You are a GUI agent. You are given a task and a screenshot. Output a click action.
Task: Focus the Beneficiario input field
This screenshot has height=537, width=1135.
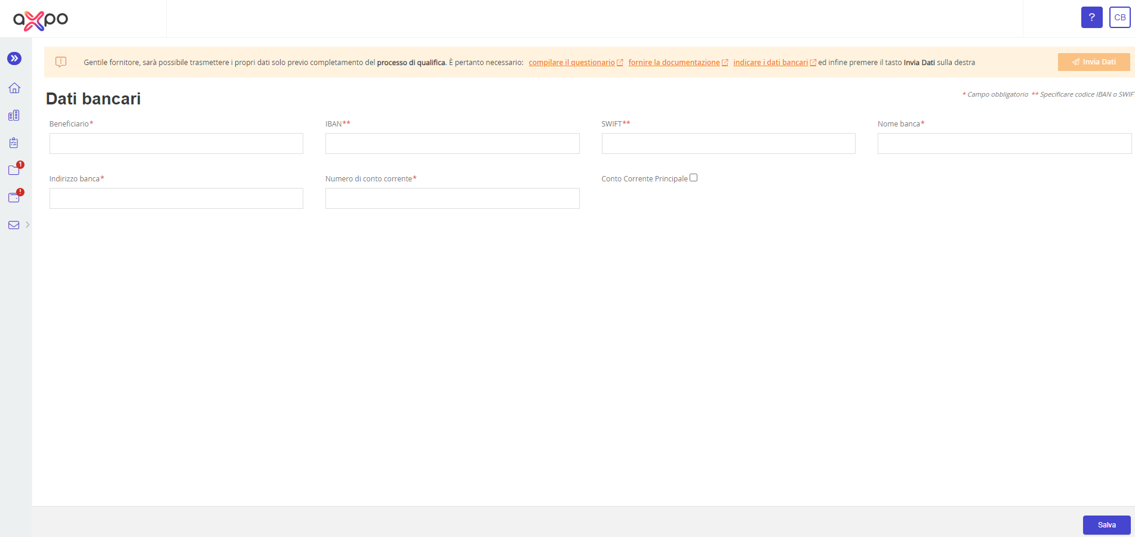176,143
